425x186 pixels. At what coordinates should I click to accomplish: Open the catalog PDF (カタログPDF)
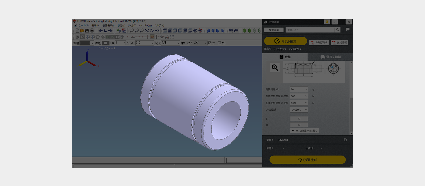(319, 43)
